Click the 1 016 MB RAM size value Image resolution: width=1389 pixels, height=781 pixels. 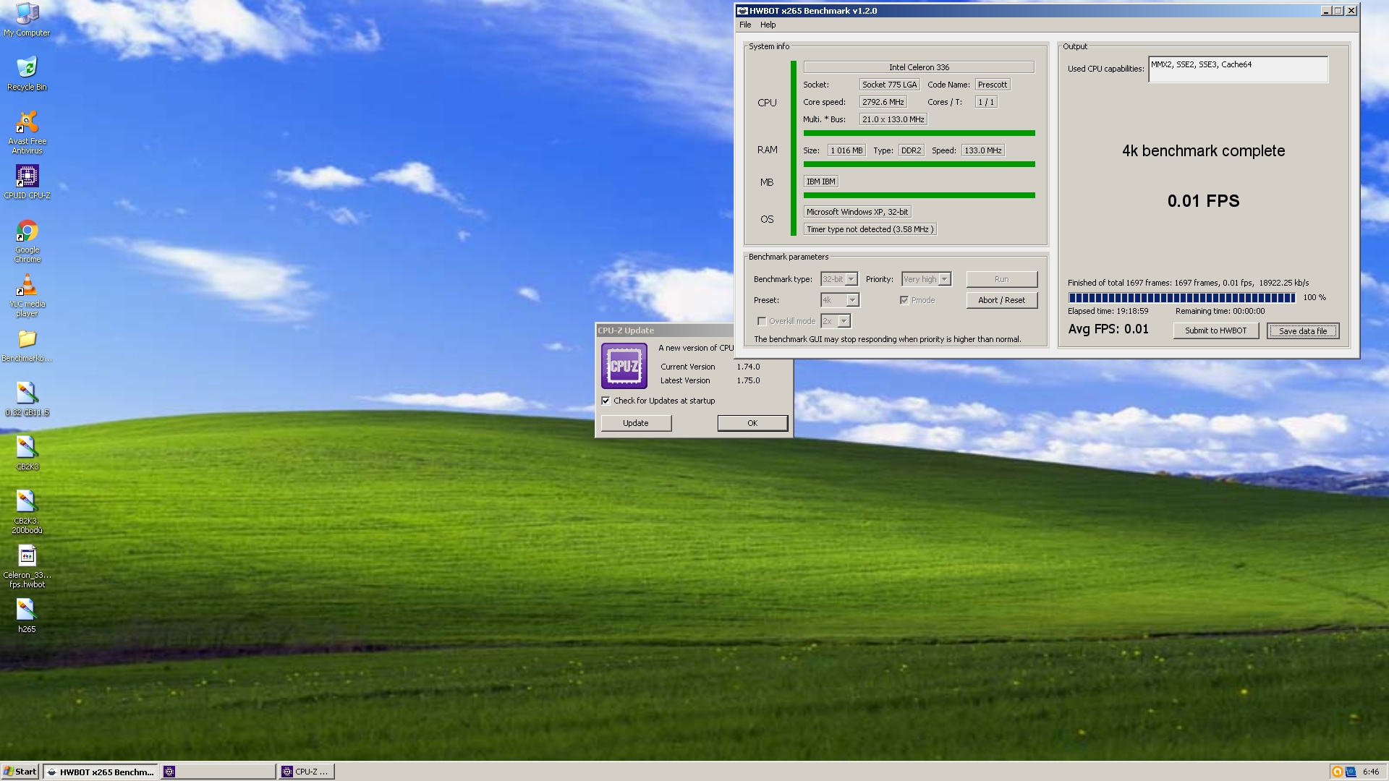click(x=846, y=150)
